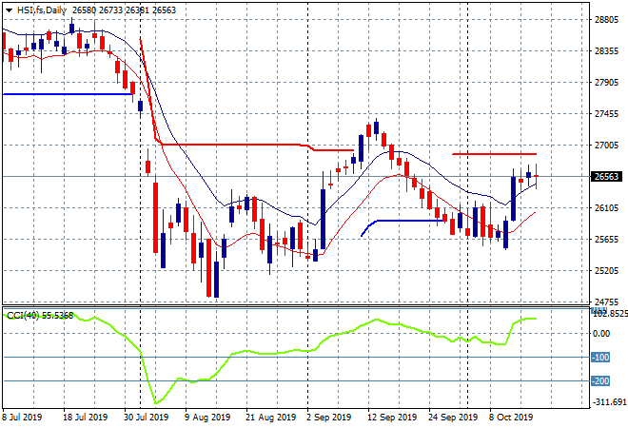Click the 27005 price axis label

click(x=606, y=146)
